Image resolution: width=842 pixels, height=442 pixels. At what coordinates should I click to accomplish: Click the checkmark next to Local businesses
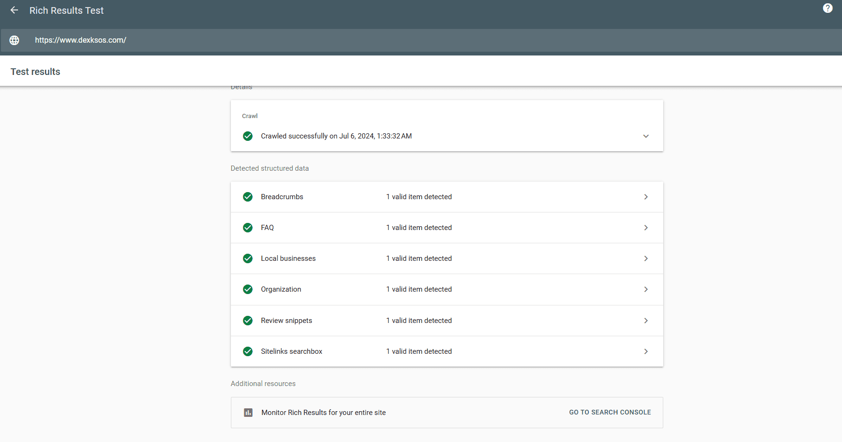247,258
